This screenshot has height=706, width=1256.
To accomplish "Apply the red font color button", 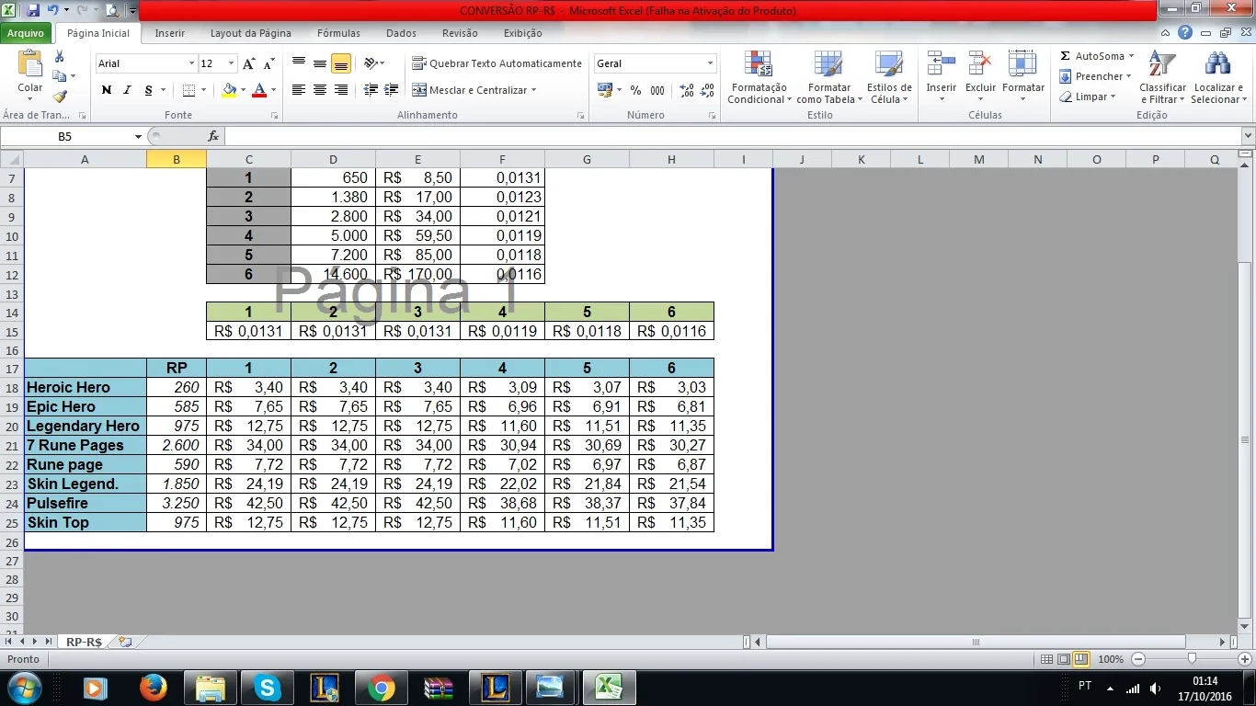I will [x=259, y=90].
